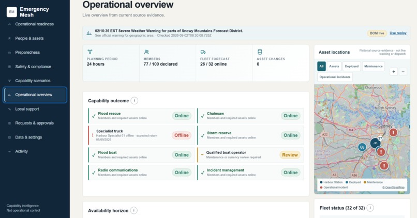
Task: Click the Chainsaw capability row
Action: [250, 116]
